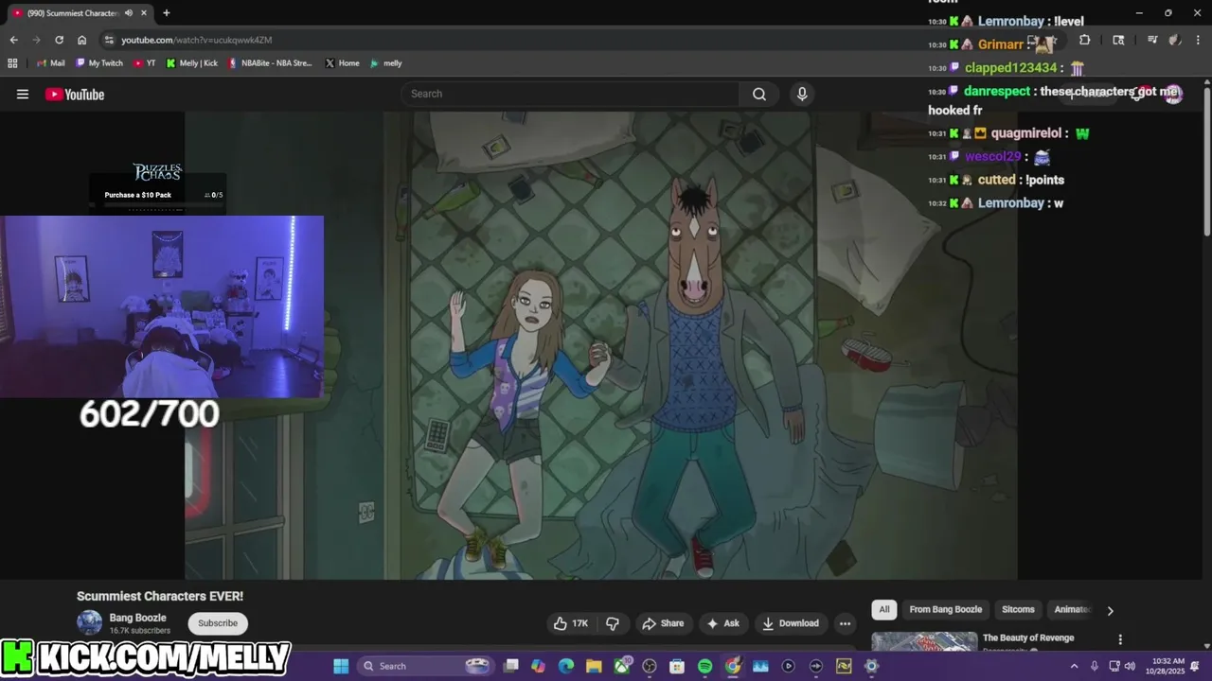Show hidden system tray icons
This screenshot has height=681, width=1212.
point(1074,666)
